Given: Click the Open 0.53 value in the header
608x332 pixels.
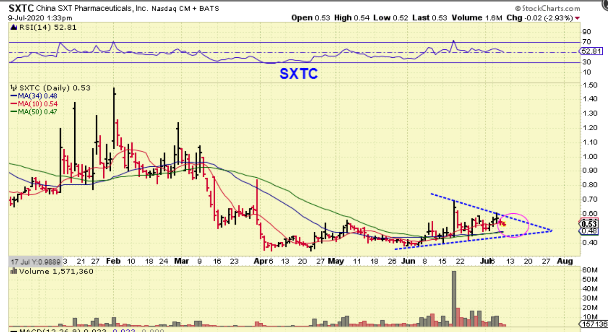Looking at the screenshot, I should 310,18.
